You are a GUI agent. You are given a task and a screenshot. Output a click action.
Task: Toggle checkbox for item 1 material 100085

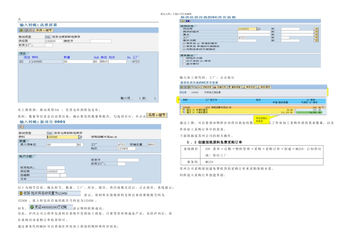tap(21, 62)
